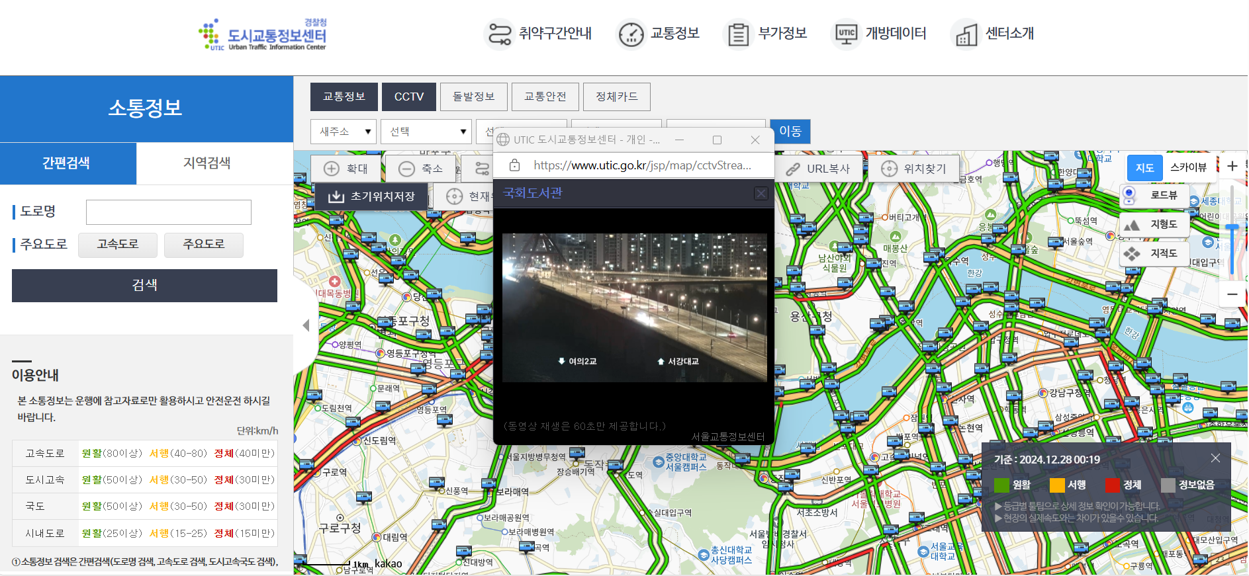The height and width of the screenshot is (576, 1249).
Task: Click the UTIC 도시교통정보센터 logo
Action: coord(263,35)
